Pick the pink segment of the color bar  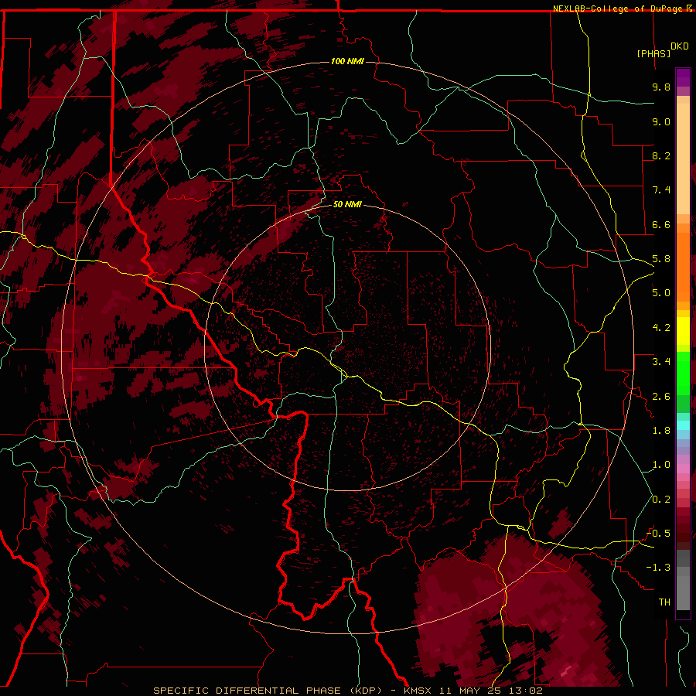(x=683, y=469)
